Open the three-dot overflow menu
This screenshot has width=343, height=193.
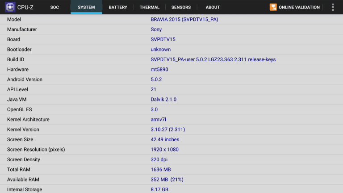333,7
